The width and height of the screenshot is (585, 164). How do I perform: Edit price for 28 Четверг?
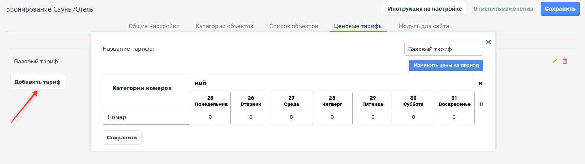pos(332,117)
